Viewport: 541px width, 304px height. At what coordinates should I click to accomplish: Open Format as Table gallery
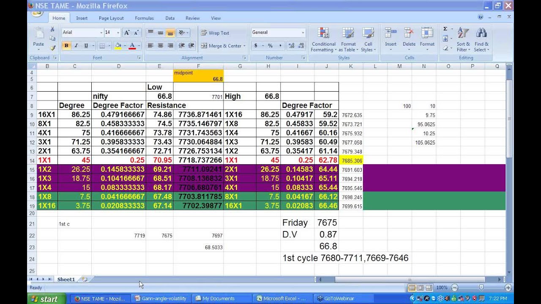point(348,40)
